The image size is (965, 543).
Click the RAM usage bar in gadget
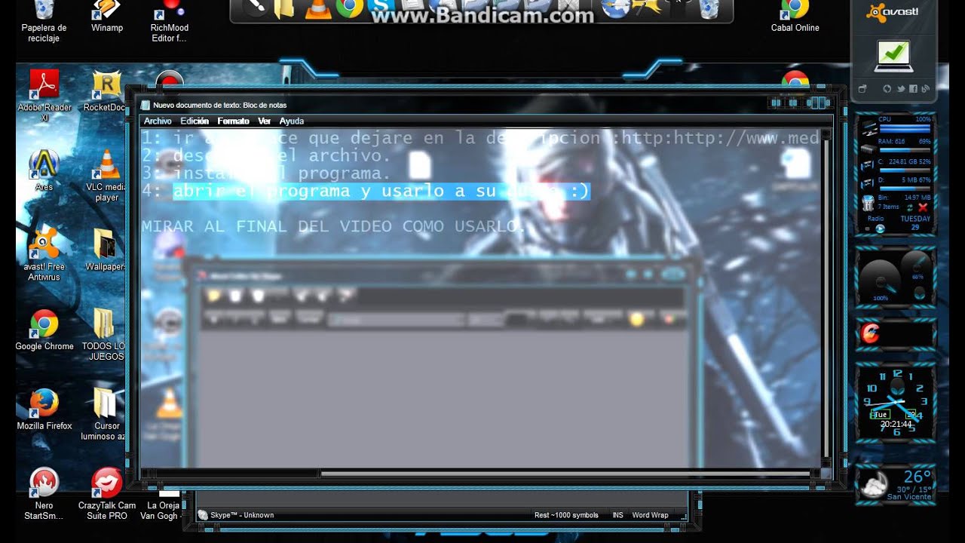[x=904, y=149]
